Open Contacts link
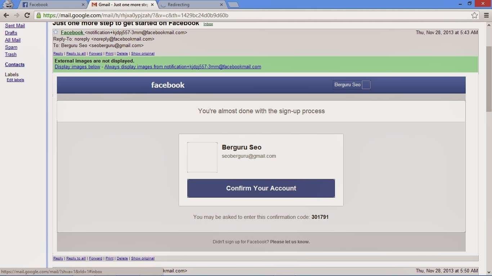The image size is (492, 276). [x=15, y=64]
